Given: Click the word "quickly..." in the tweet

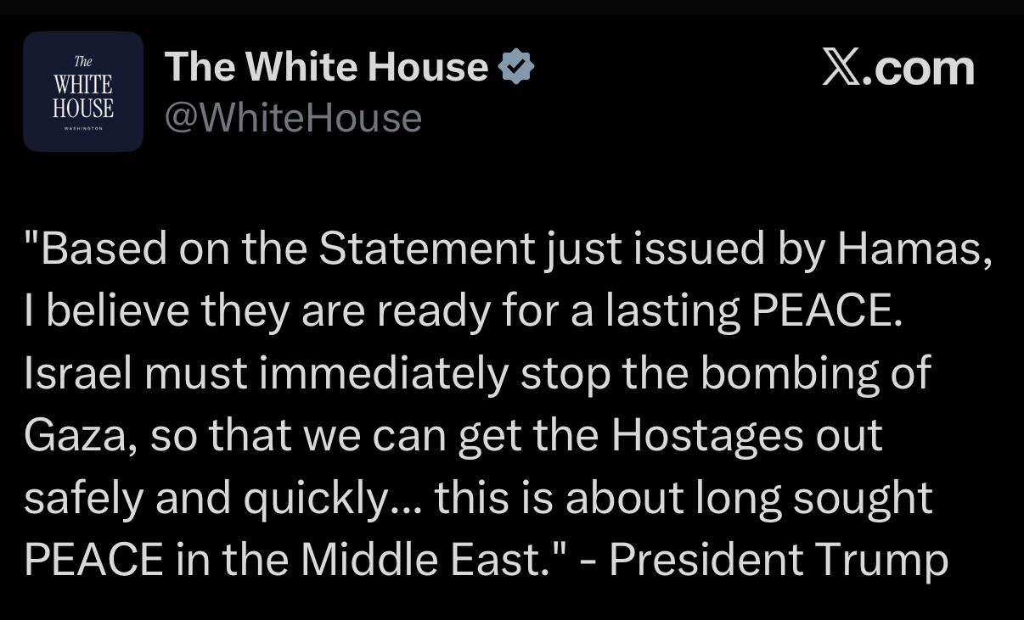Looking at the screenshot, I should tap(332, 499).
